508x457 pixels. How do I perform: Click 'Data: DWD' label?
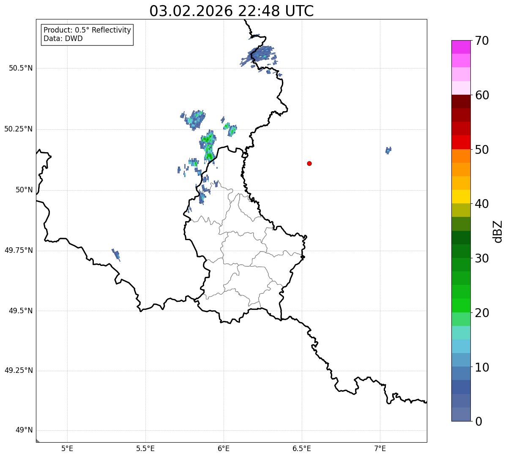click(x=63, y=38)
